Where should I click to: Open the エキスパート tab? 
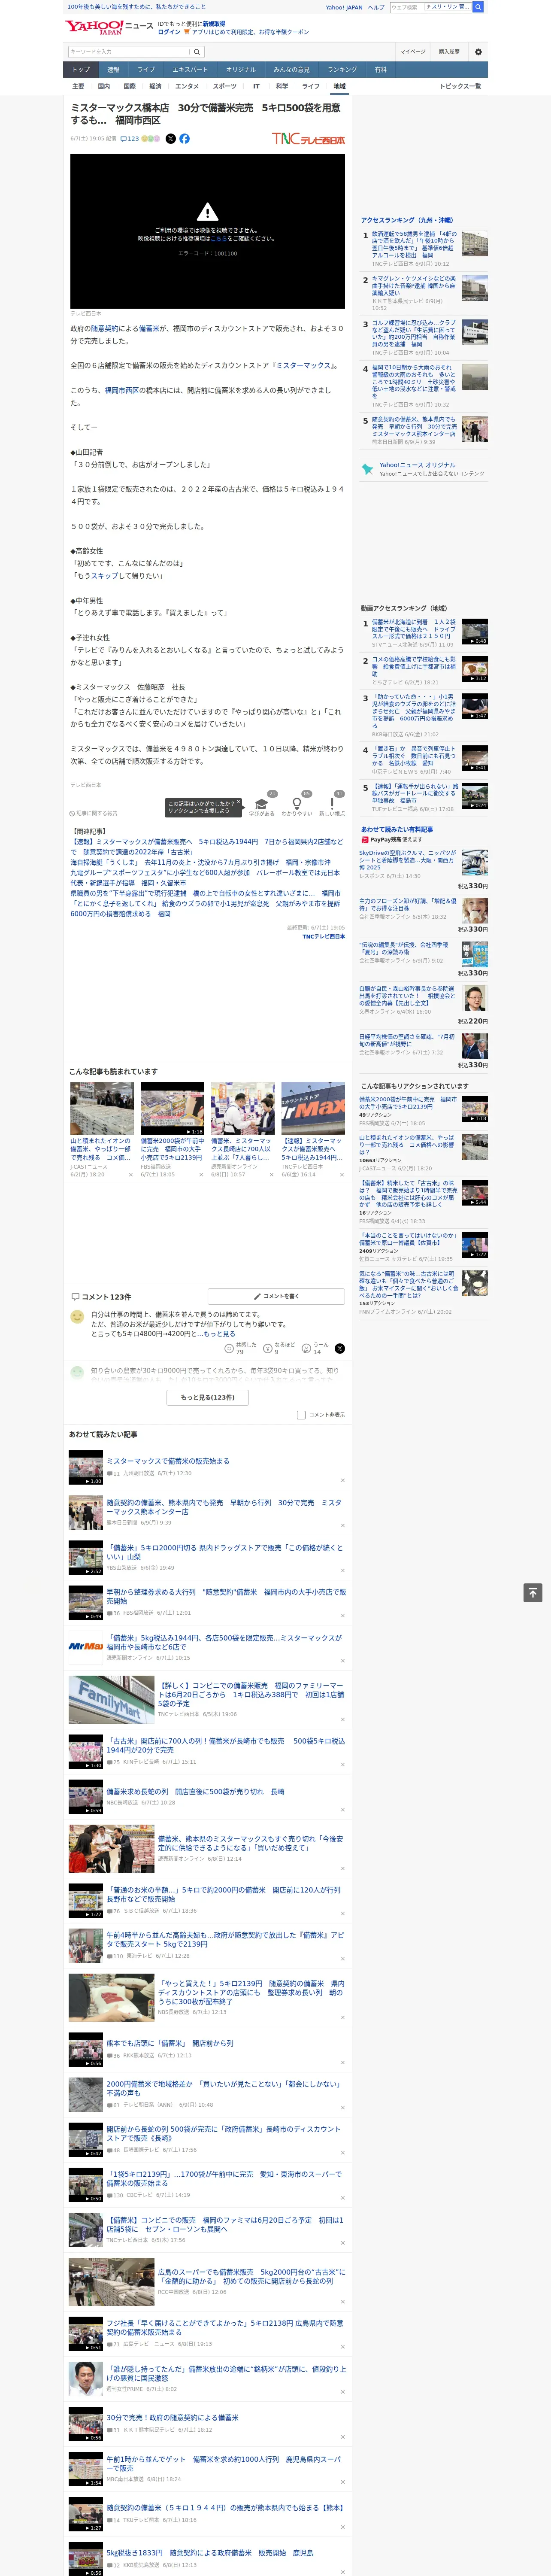pos(190,70)
